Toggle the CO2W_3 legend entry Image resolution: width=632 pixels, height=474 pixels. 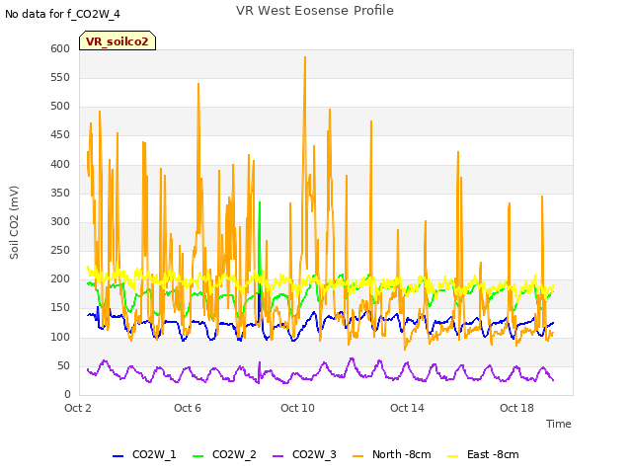(304, 454)
